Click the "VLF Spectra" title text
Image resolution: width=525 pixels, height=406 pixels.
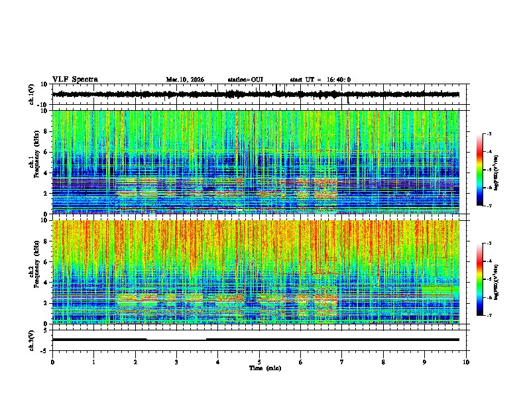pyautogui.click(x=75, y=80)
